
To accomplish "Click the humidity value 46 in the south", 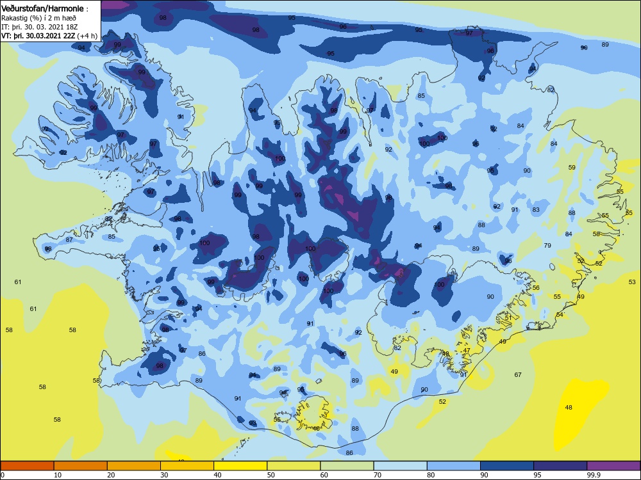I will click(x=316, y=429).
